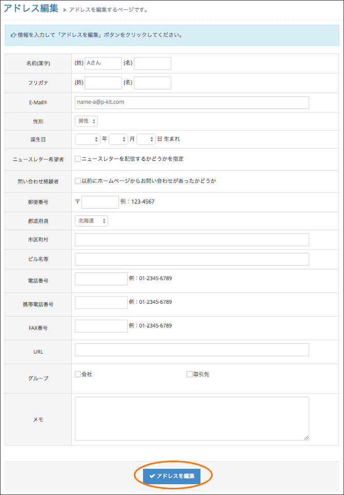Click the 名前(漢字) 名 input field
Image resolution: width=344 pixels, height=495 pixels.
point(152,63)
